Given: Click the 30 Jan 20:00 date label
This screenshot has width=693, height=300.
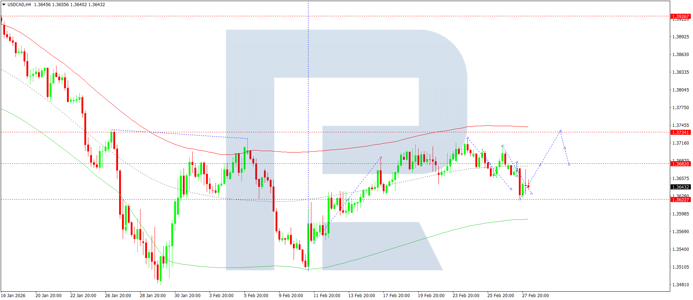Looking at the screenshot, I should [x=187, y=296].
